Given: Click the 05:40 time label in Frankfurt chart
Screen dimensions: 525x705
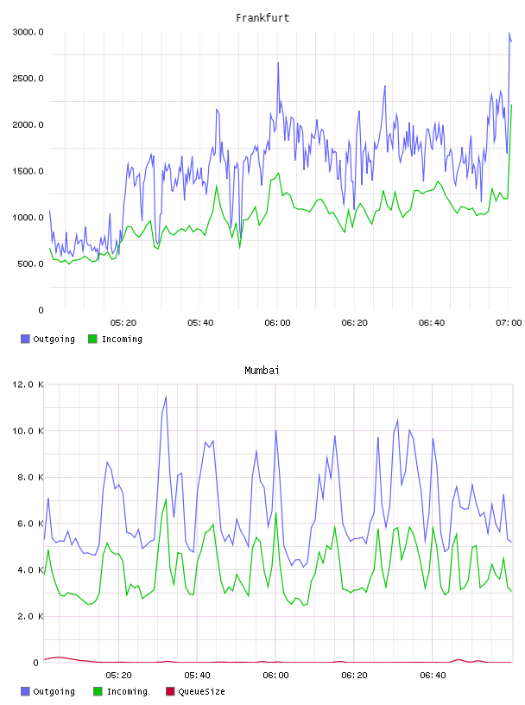Looking at the screenshot, I should 200,323.
